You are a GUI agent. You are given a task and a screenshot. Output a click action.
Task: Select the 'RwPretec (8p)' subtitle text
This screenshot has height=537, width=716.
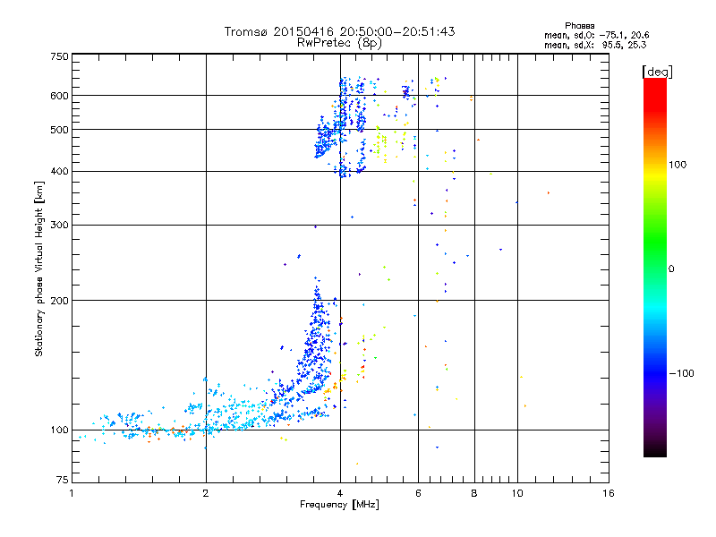[x=339, y=43]
